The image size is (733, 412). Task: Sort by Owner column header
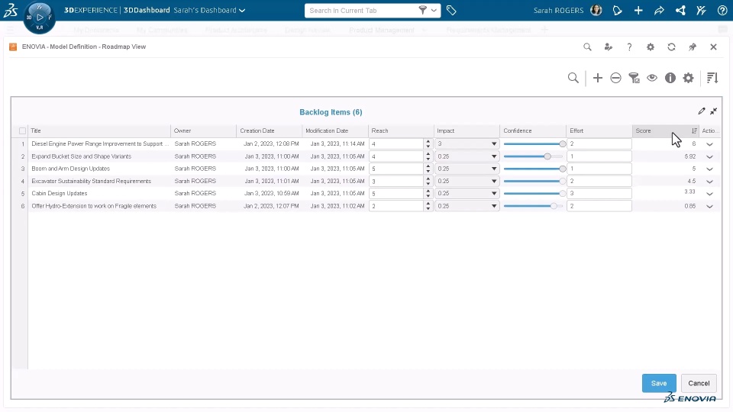pos(203,130)
